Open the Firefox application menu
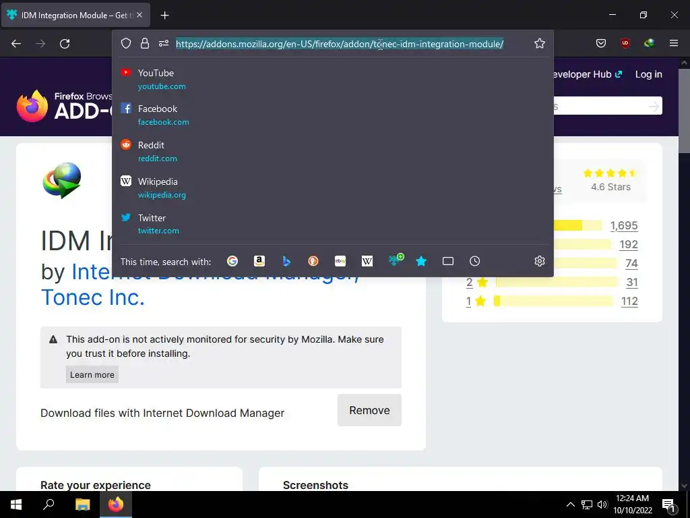The height and width of the screenshot is (518, 690). 674,43
